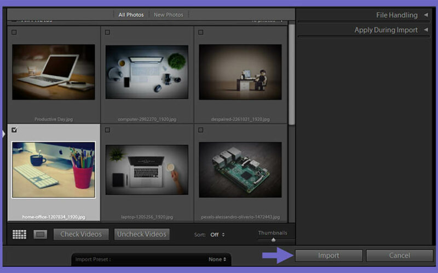Click the despaired-2261021_1920.jpg filename
This screenshot has height=273, width=438.
pos(240,119)
